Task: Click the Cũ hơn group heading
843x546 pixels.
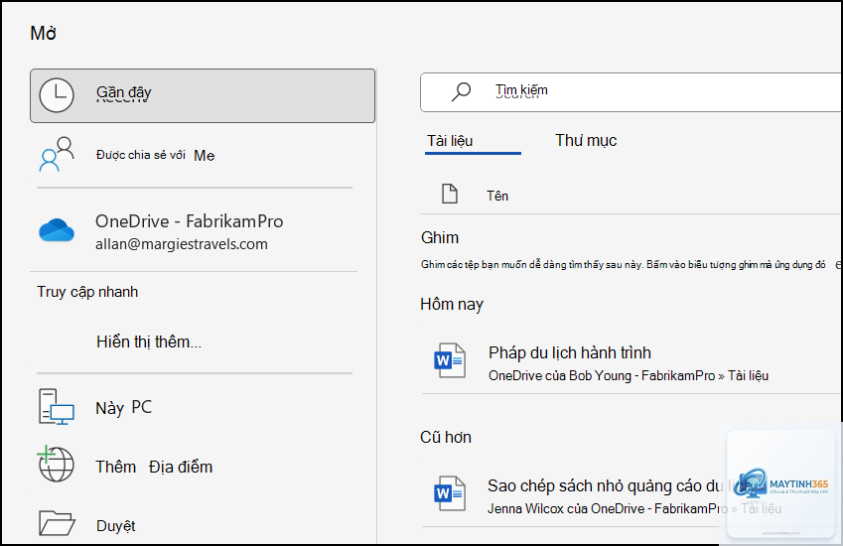Action: click(446, 437)
